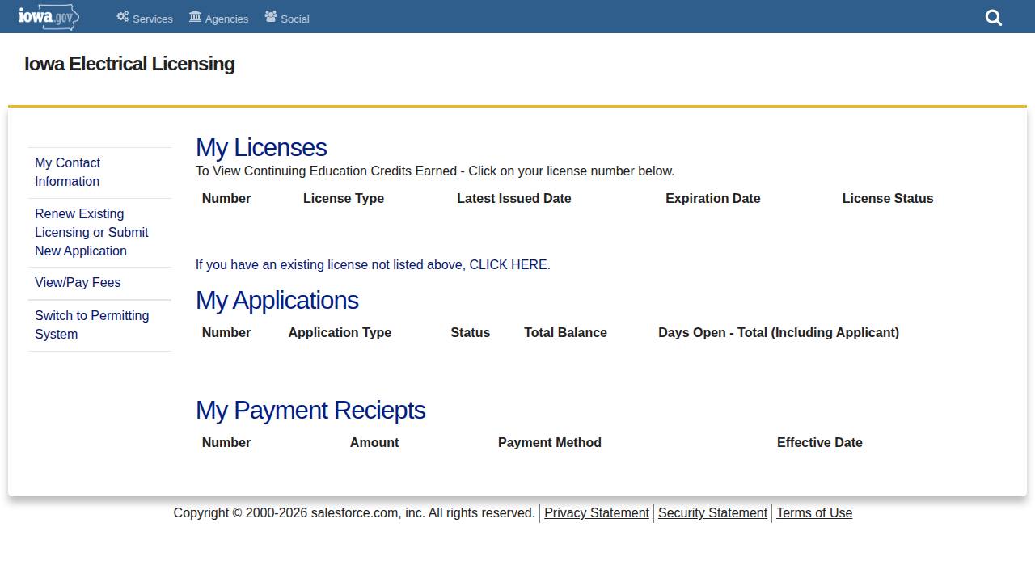Click the search magnifier icon
The image size is (1035, 582).
click(993, 17)
